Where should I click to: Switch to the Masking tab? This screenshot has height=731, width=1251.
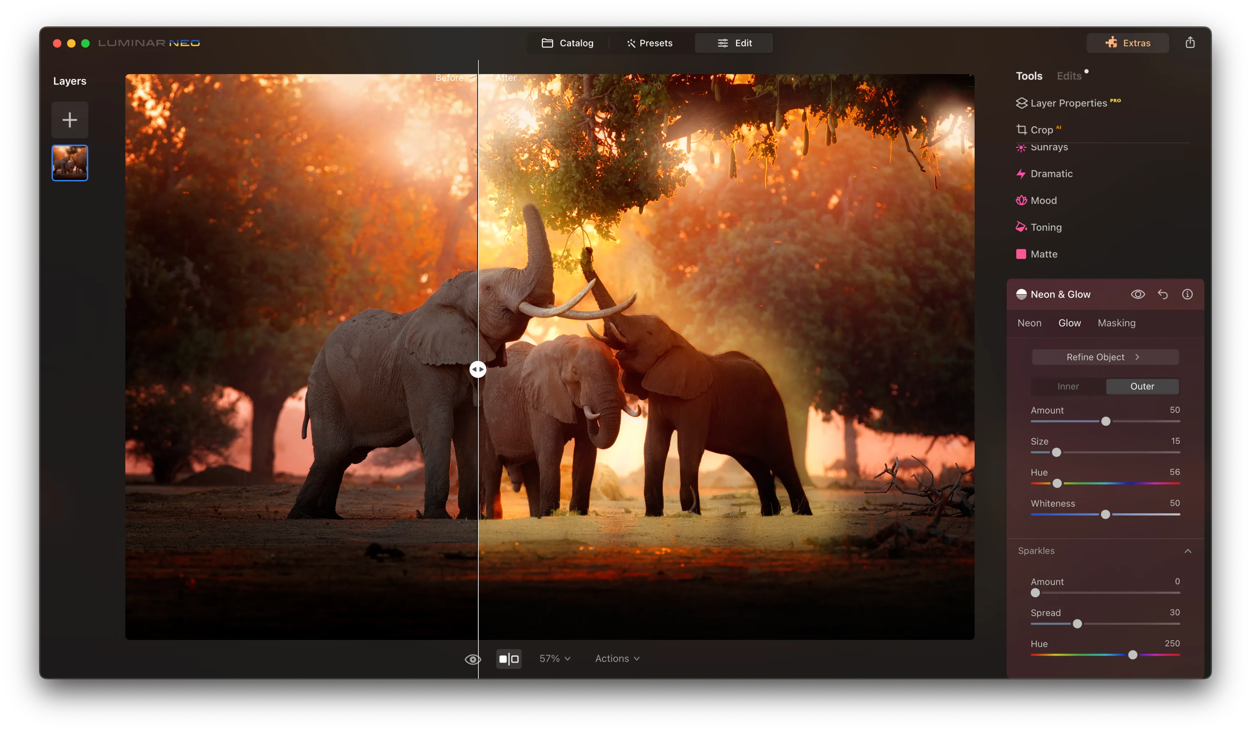[1116, 323]
